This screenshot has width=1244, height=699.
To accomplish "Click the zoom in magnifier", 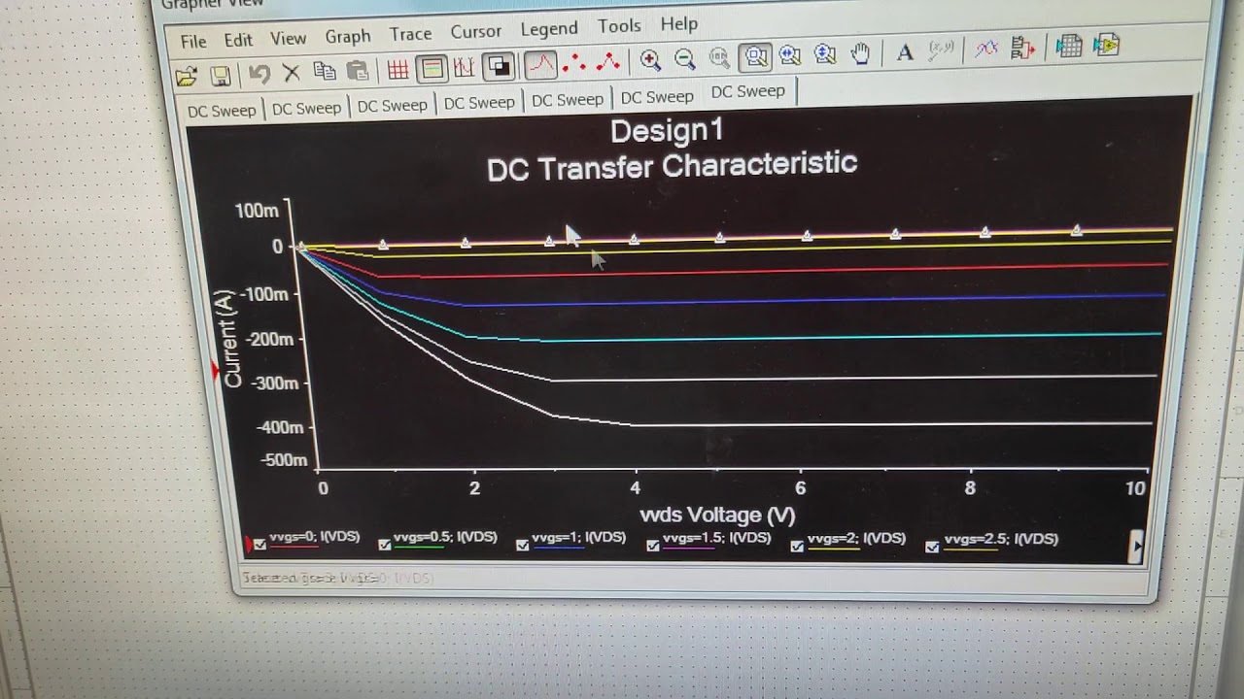I will (650, 61).
